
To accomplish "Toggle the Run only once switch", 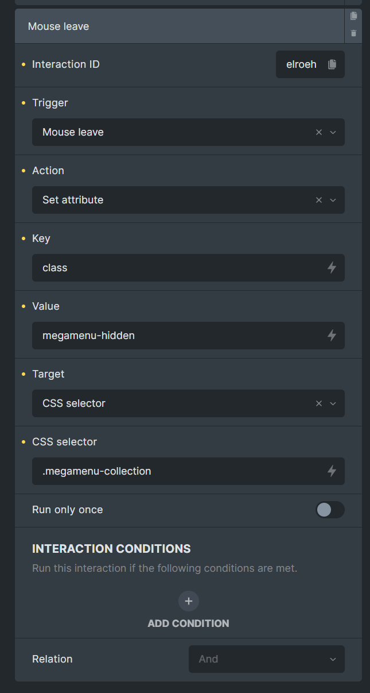I will point(330,510).
